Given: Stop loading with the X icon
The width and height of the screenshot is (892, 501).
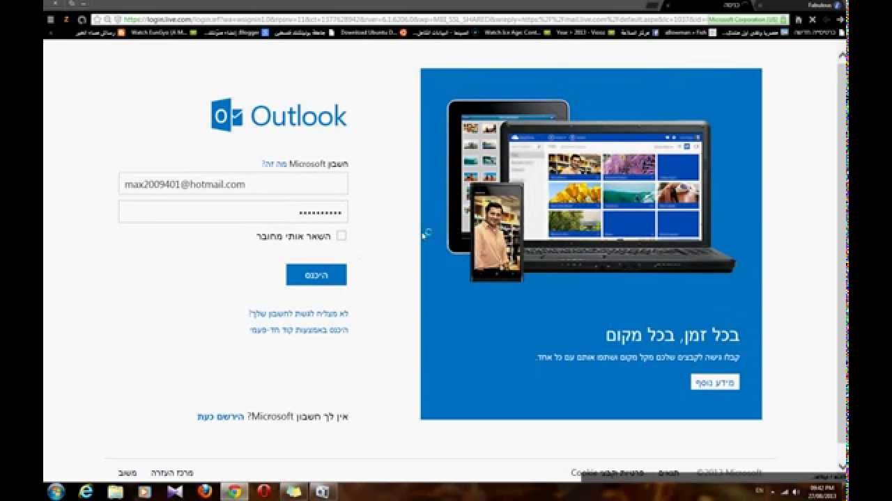Looking at the screenshot, I should click(813, 19).
